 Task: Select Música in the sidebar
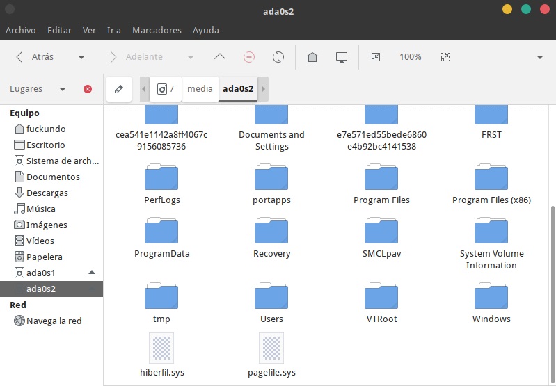51,209
